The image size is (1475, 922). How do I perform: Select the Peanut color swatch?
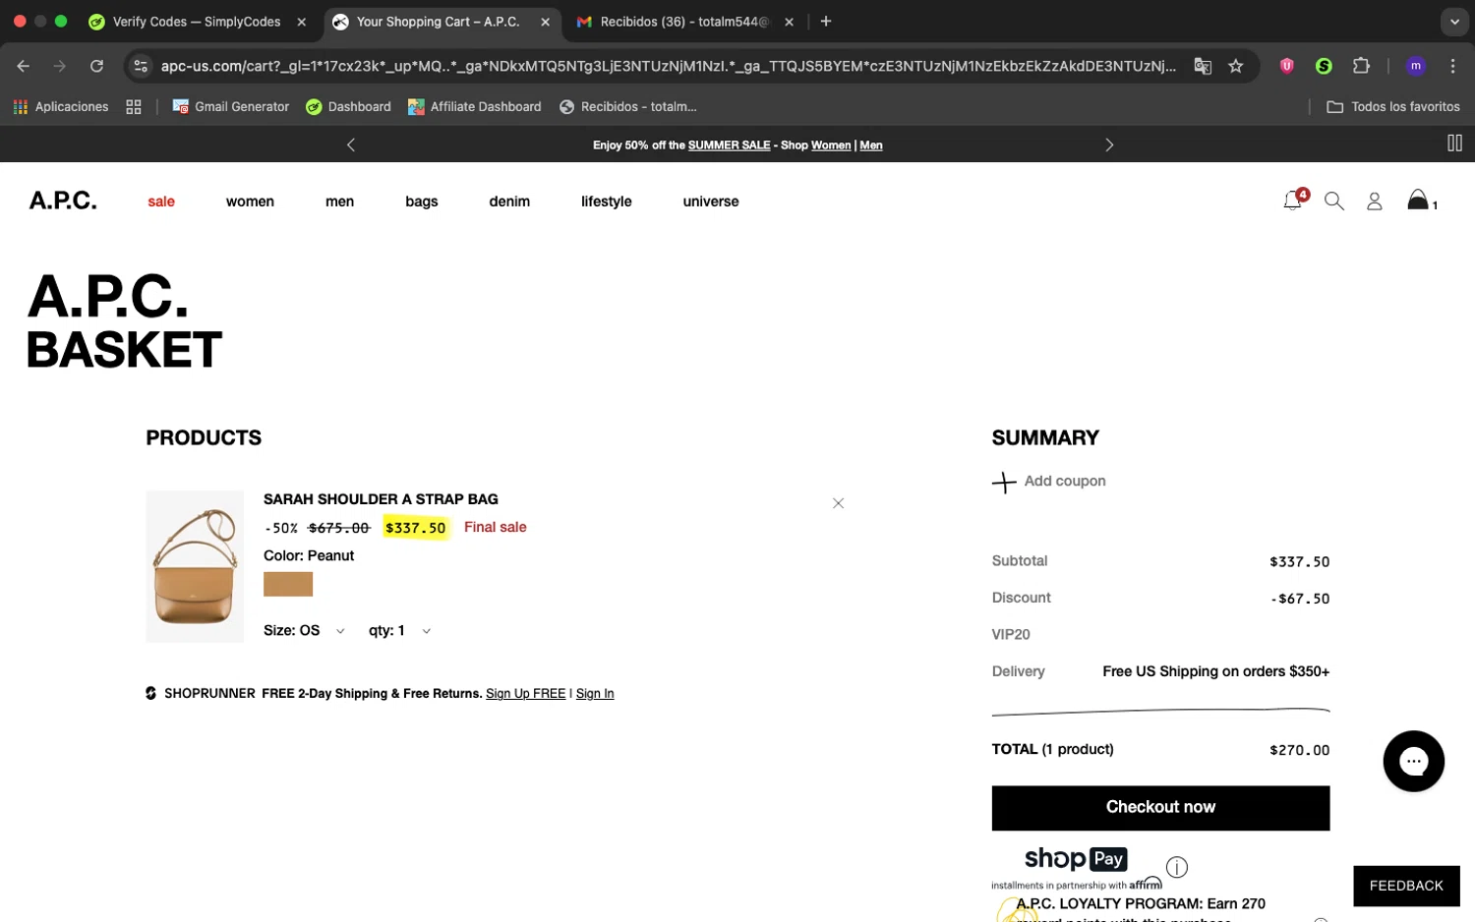[288, 584]
